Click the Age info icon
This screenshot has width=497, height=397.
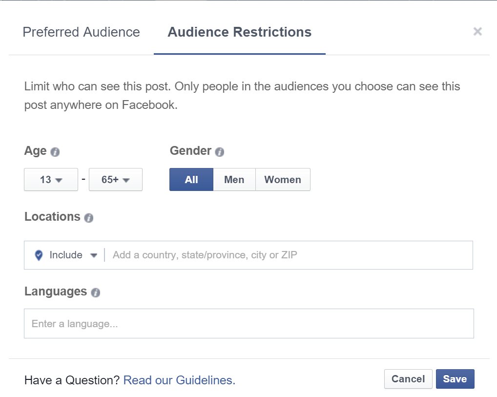pyautogui.click(x=55, y=152)
